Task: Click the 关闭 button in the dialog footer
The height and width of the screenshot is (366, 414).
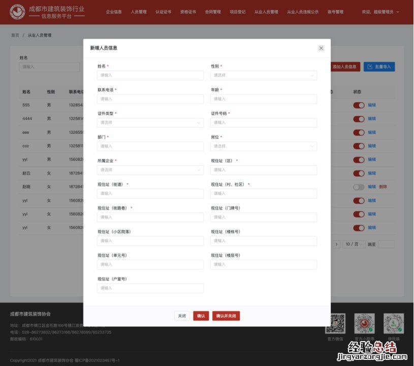Action: click(182, 316)
